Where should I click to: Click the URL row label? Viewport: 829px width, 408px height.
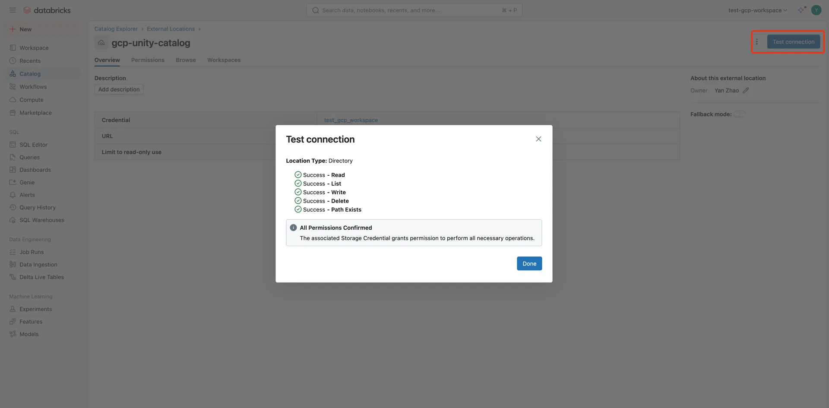point(107,136)
